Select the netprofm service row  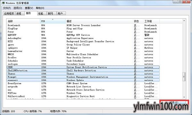pos(83,87)
